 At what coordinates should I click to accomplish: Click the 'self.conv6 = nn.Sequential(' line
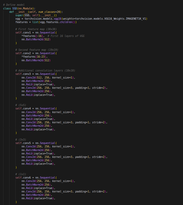[36, 178]
